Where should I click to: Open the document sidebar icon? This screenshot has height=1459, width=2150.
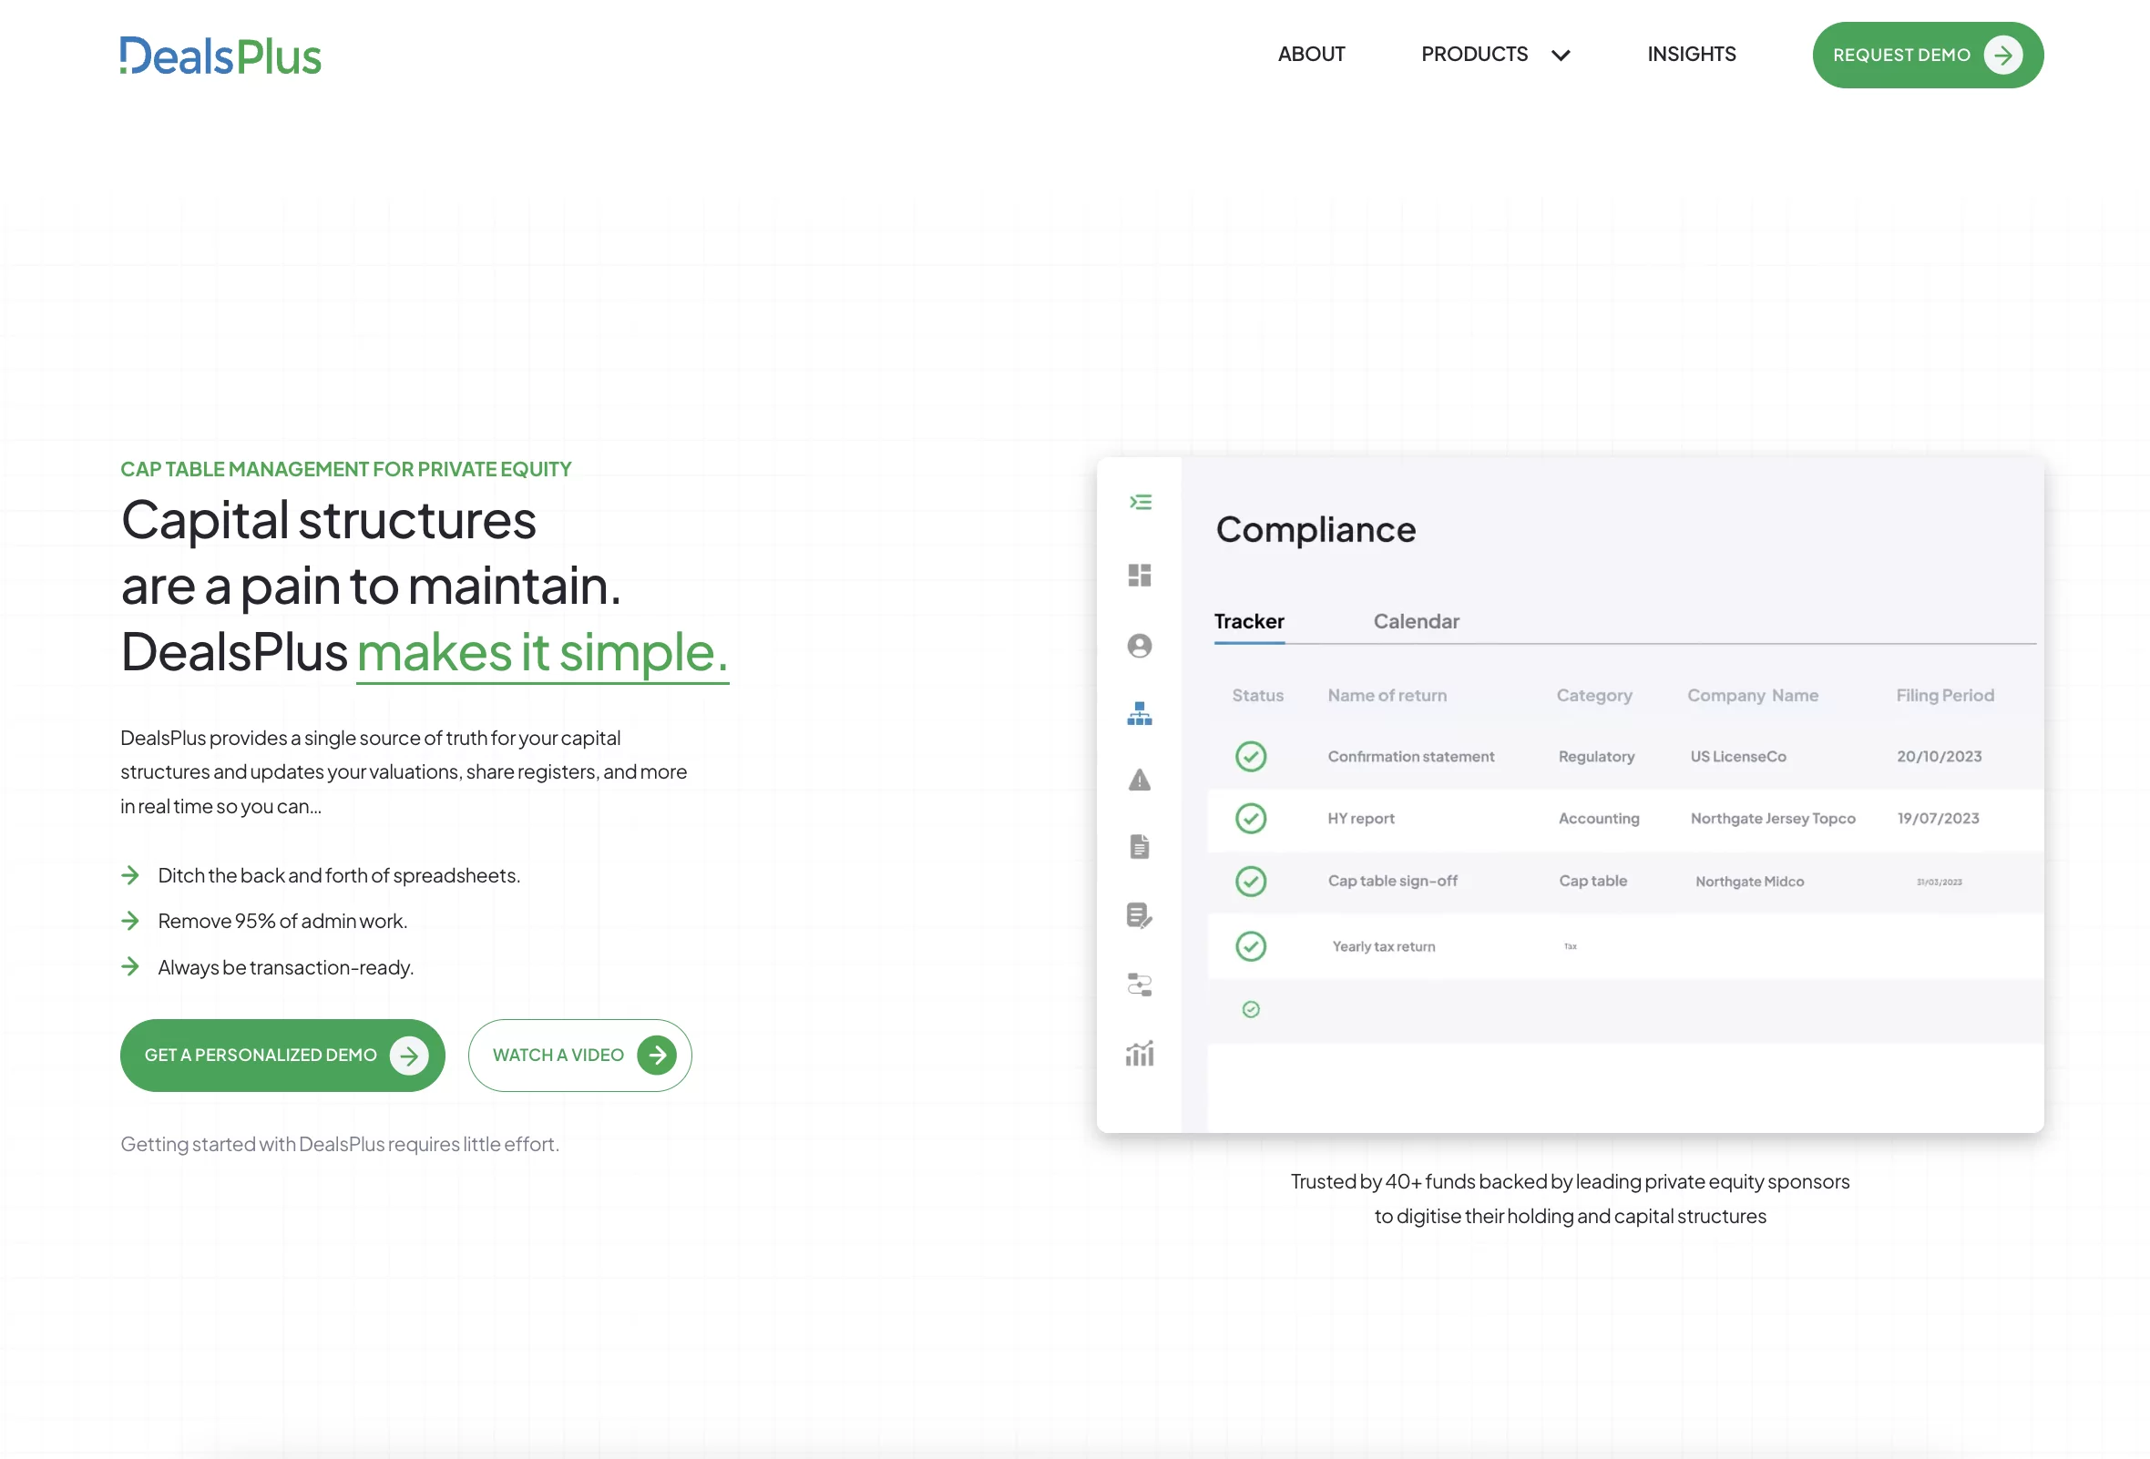[1140, 846]
